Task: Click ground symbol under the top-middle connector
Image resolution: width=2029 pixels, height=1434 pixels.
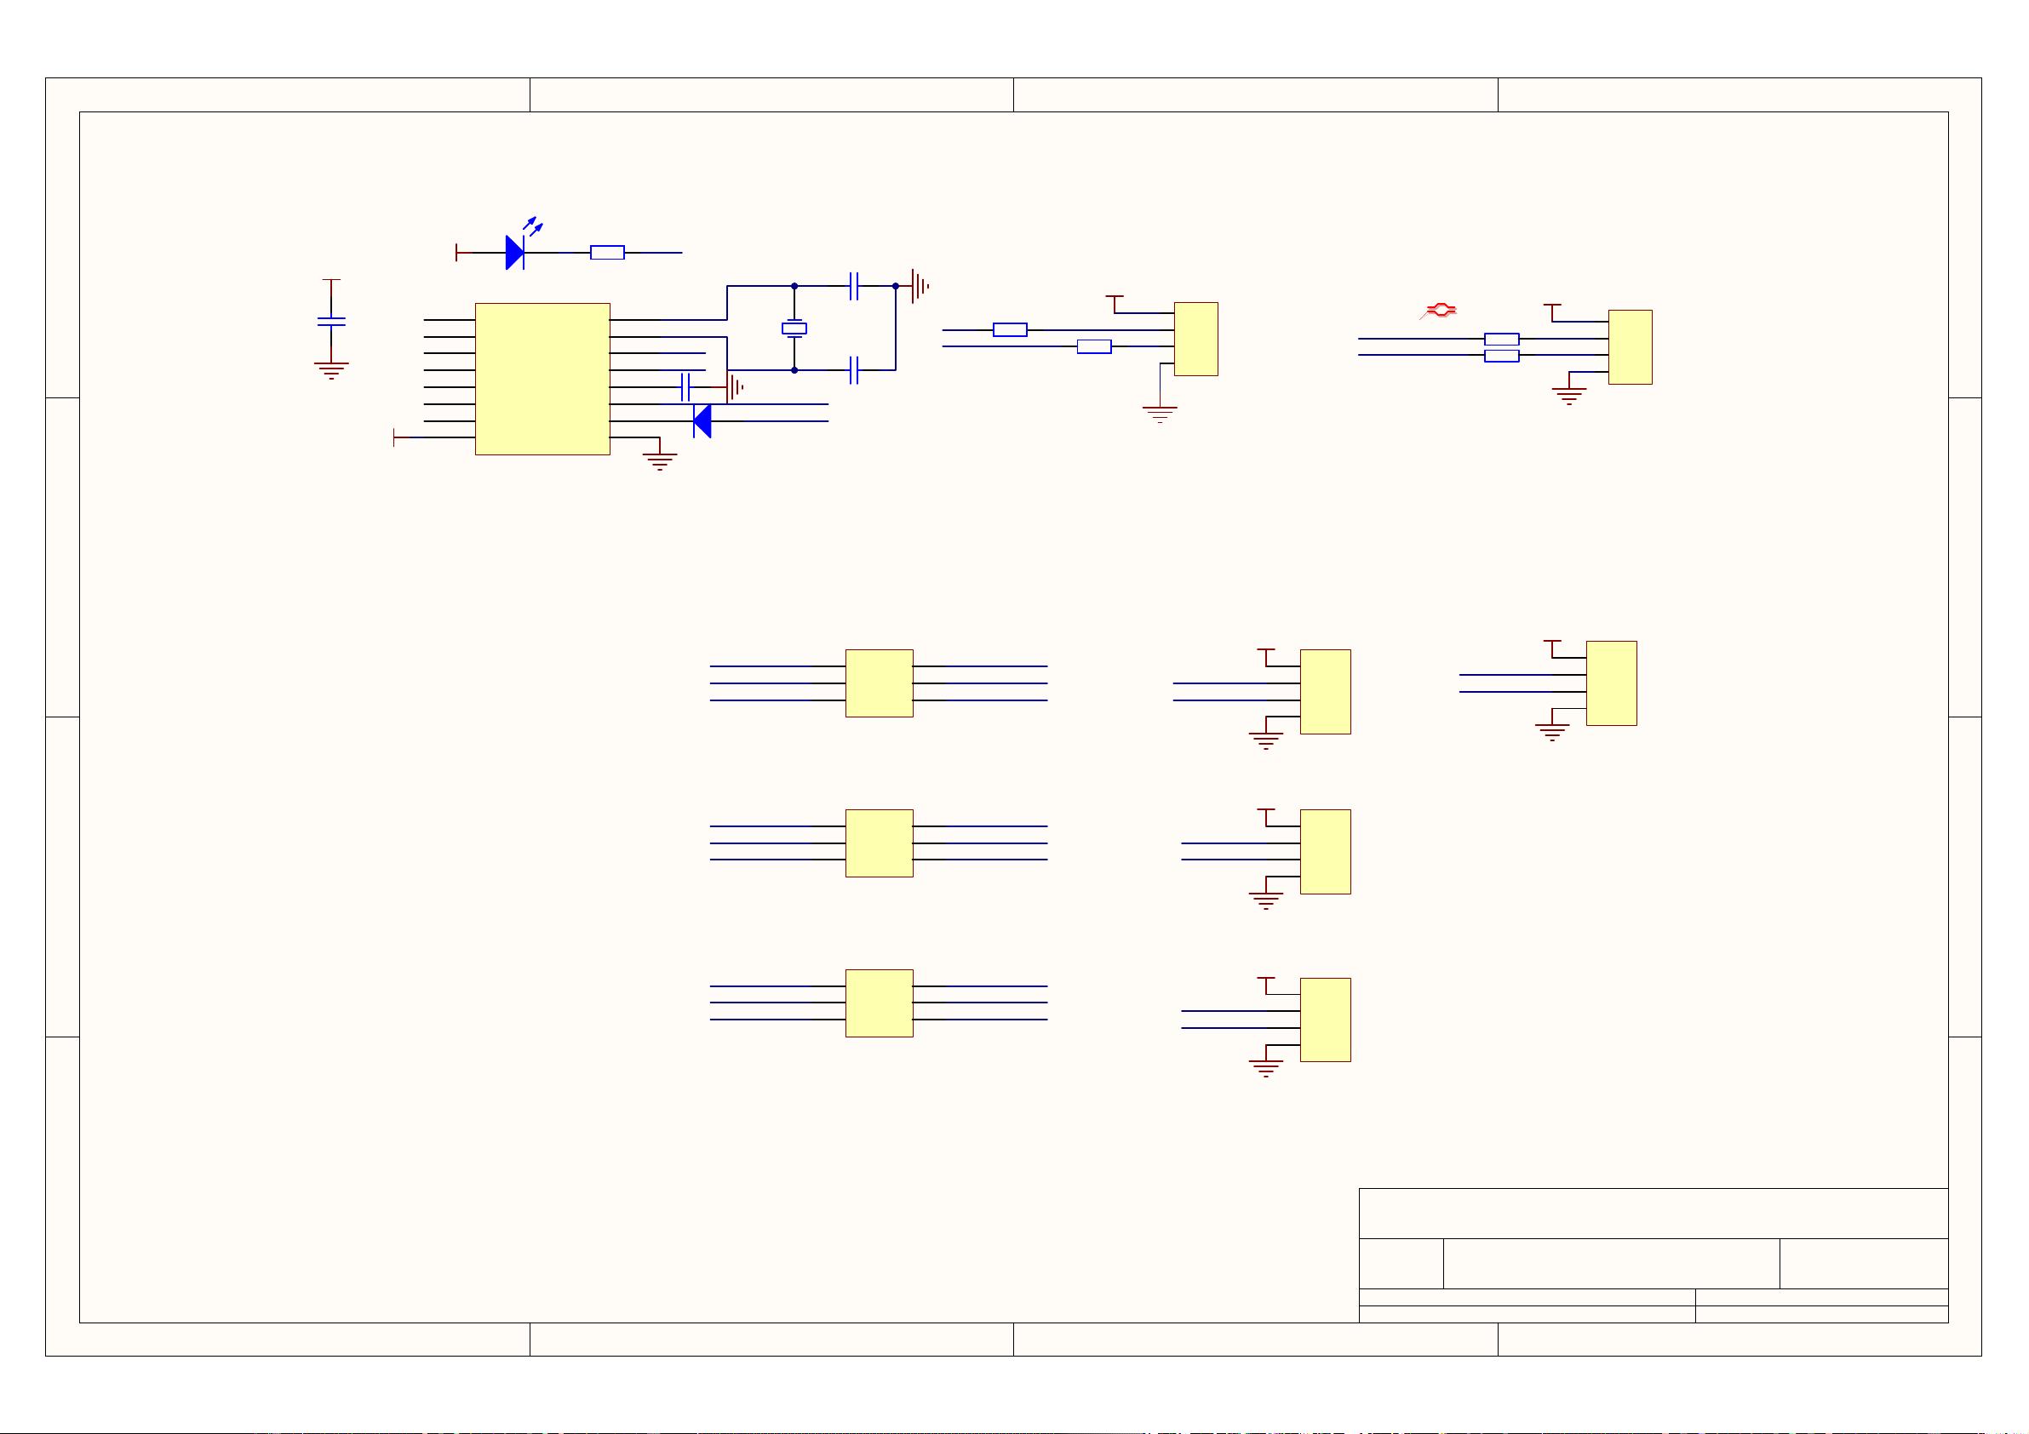Action: [1160, 414]
